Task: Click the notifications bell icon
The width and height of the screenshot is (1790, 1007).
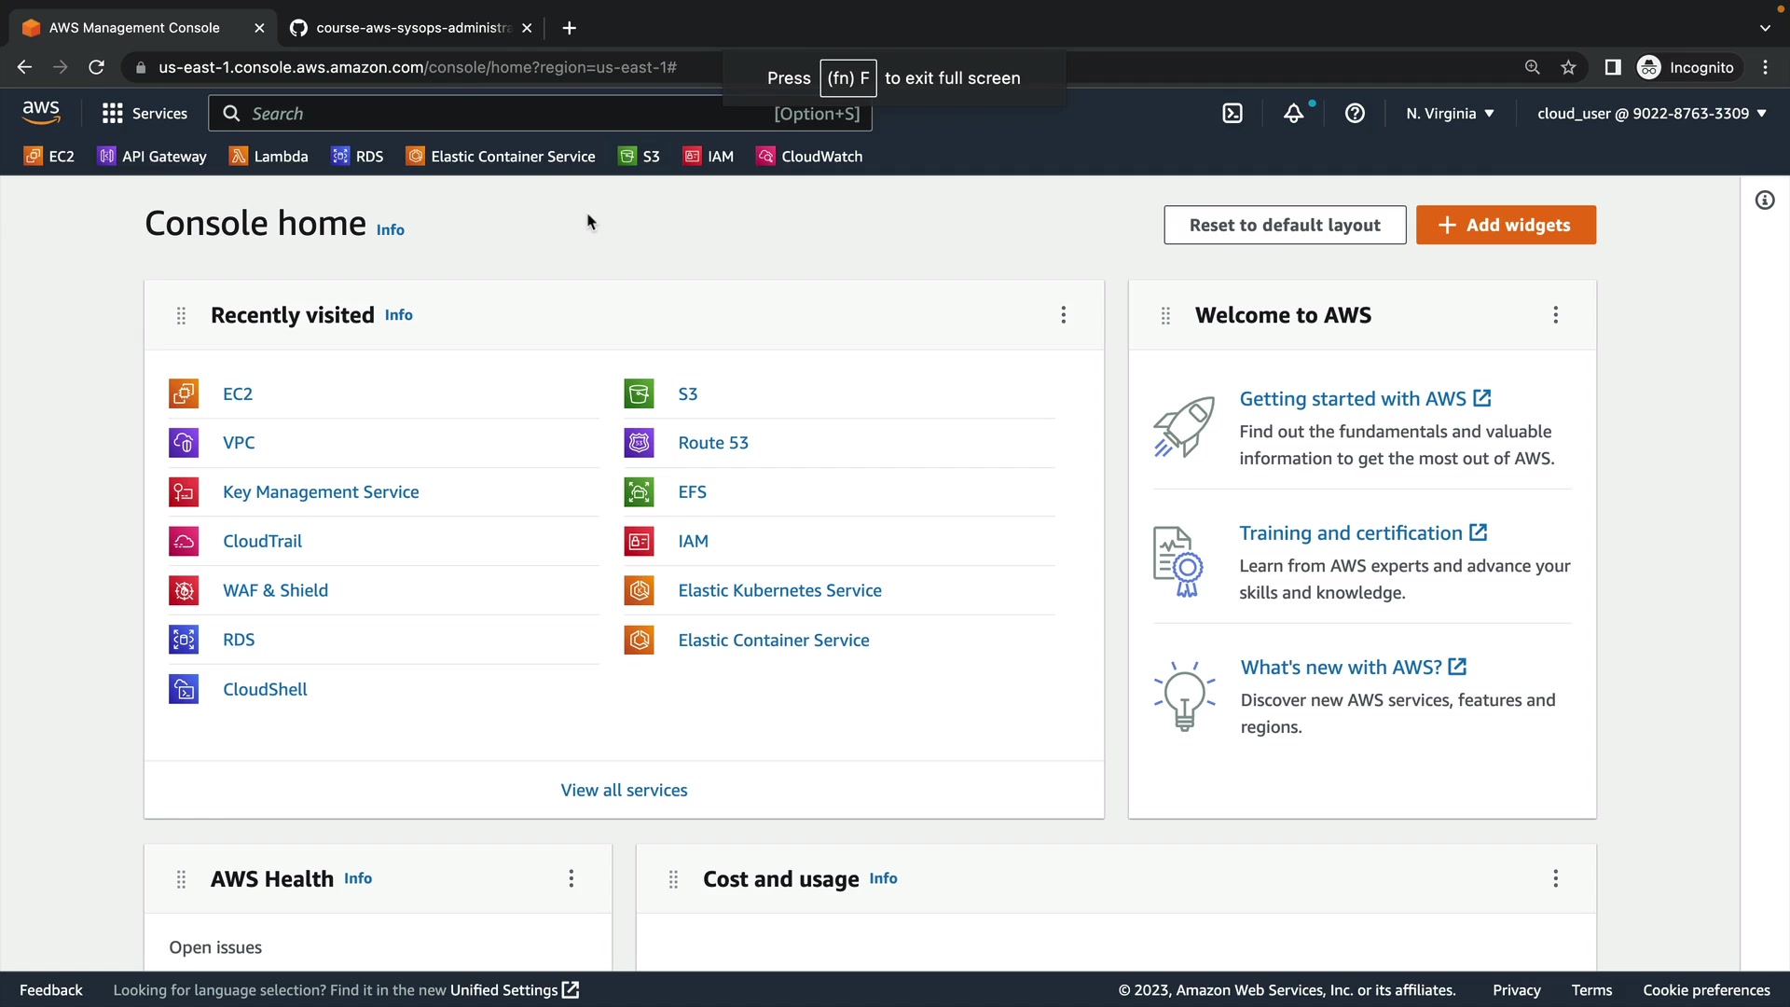Action: (1293, 114)
